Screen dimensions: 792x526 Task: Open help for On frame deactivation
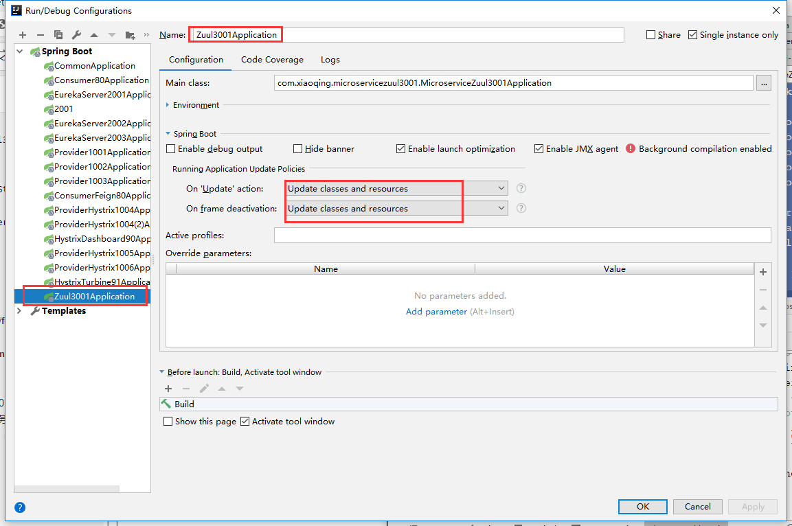(x=521, y=208)
